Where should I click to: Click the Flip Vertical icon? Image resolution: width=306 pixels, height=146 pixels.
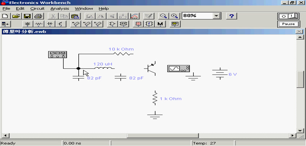[x=112, y=16]
